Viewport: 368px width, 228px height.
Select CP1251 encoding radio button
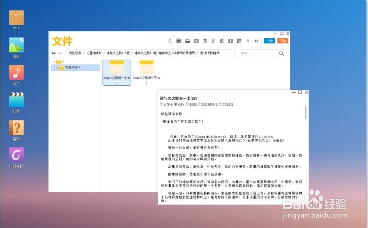[x=220, y=104]
